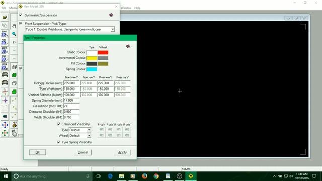This screenshot has width=322, height=181.
Task: Pick the Tyre Static Colour white swatch
Action: pos(92,52)
